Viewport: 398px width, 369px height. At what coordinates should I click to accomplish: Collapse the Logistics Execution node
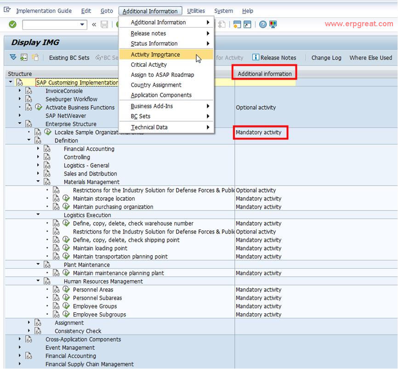pos(38,215)
